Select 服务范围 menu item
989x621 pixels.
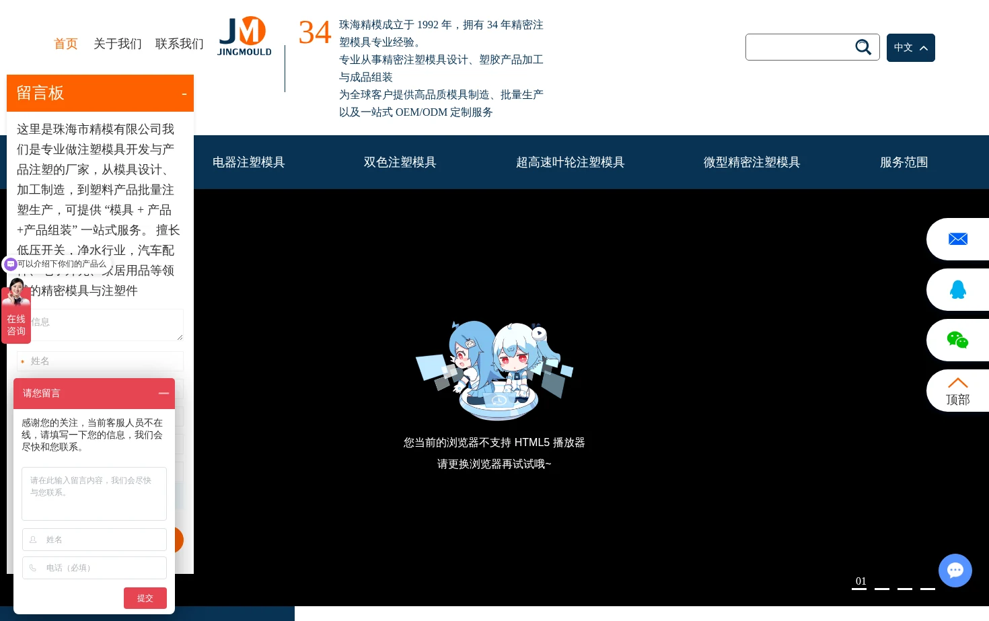coord(904,162)
